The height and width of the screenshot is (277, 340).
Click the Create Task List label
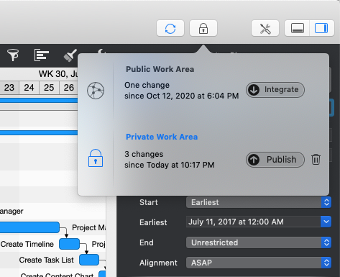point(47,260)
